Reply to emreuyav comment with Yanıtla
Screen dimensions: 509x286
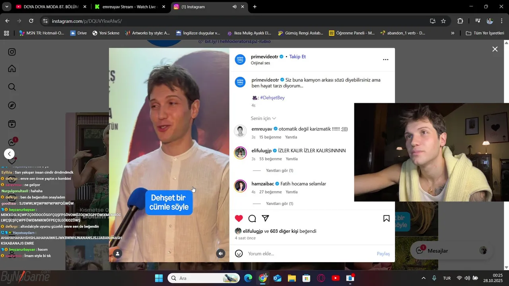coord(291,137)
